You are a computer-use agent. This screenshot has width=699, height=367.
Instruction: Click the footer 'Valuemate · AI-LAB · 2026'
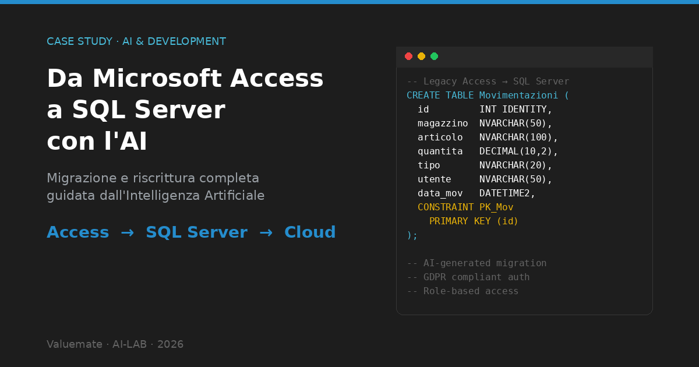[115, 344]
